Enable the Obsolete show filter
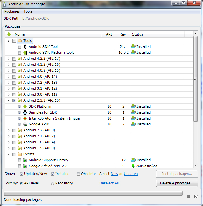The image size is (203, 206). pos(78,174)
